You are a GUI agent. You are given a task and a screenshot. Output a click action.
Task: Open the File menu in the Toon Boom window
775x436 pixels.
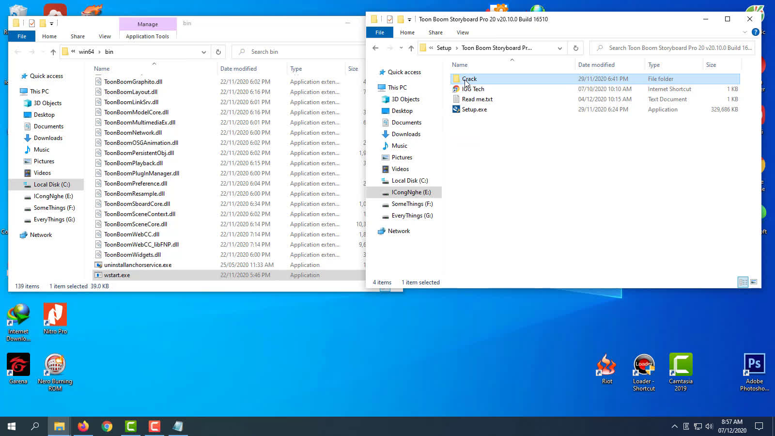(380, 32)
